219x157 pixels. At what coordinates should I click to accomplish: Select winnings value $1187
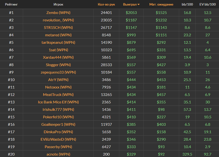tap(131, 20)
